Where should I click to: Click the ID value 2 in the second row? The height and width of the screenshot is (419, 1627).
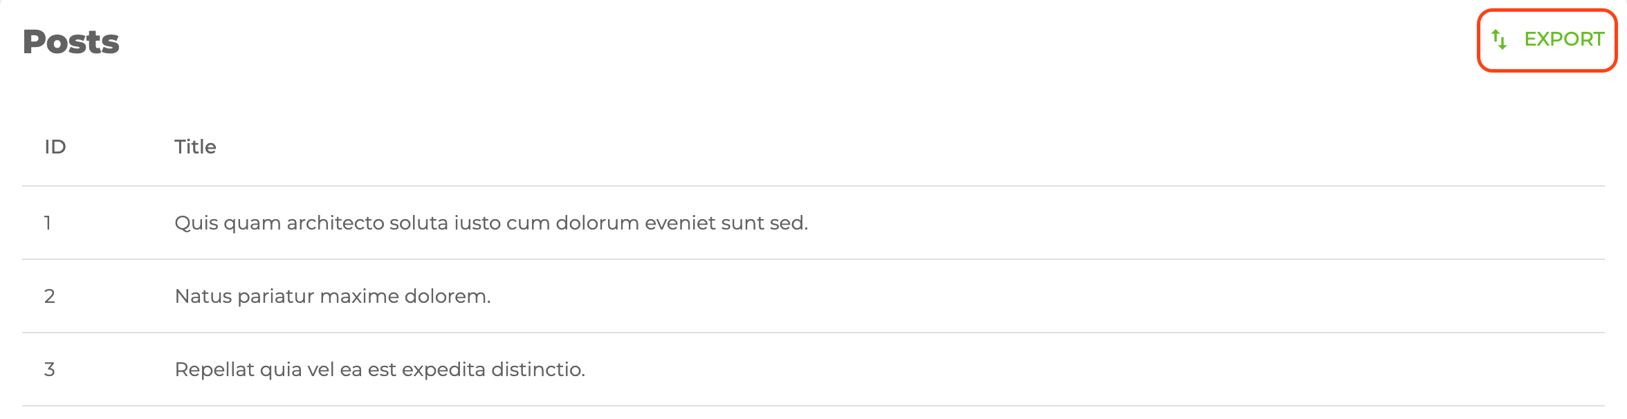tap(48, 297)
